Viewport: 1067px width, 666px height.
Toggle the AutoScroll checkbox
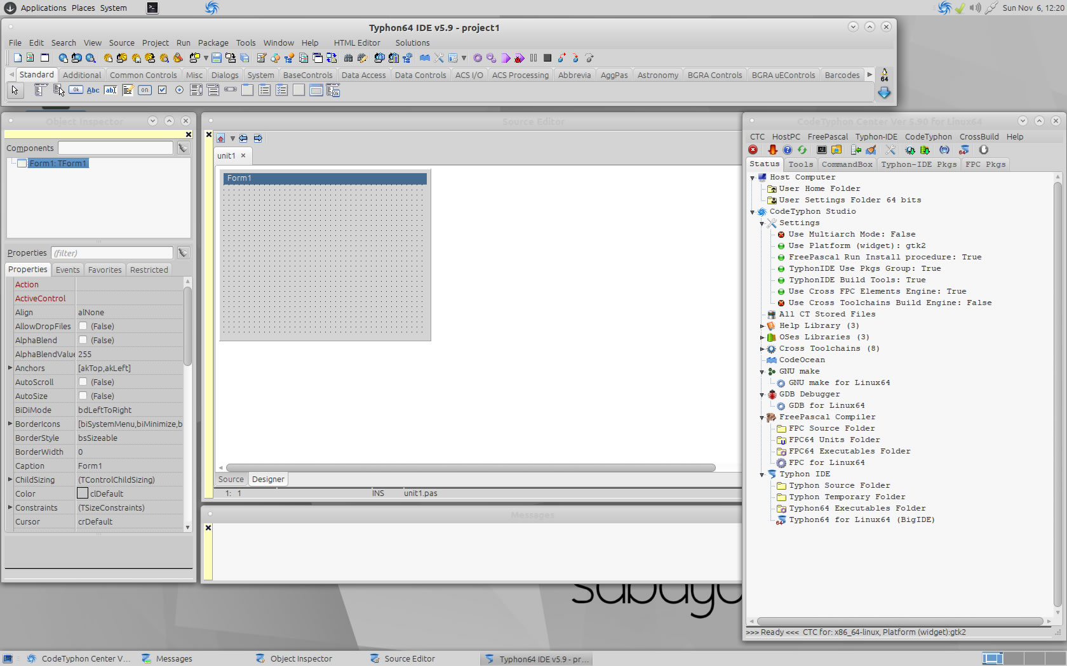pyautogui.click(x=83, y=382)
